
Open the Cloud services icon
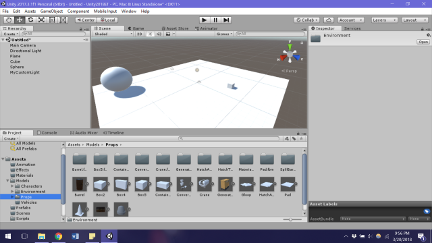(329, 20)
